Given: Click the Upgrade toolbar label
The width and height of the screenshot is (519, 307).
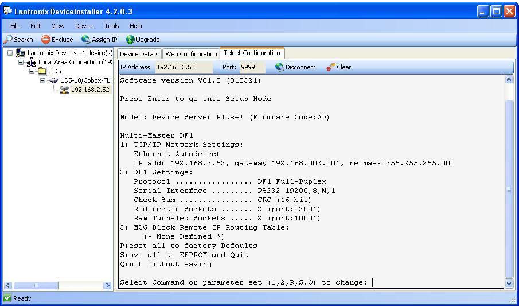Looking at the screenshot, I should 147,40.
